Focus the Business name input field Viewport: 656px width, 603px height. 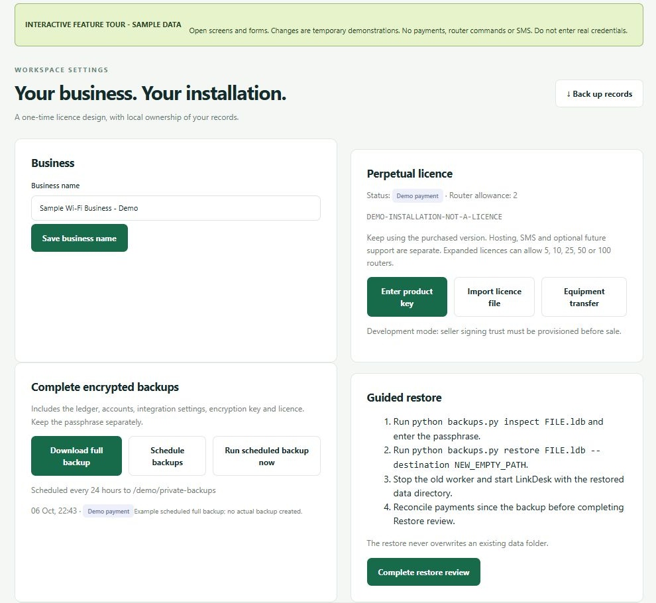pyautogui.click(x=176, y=208)
